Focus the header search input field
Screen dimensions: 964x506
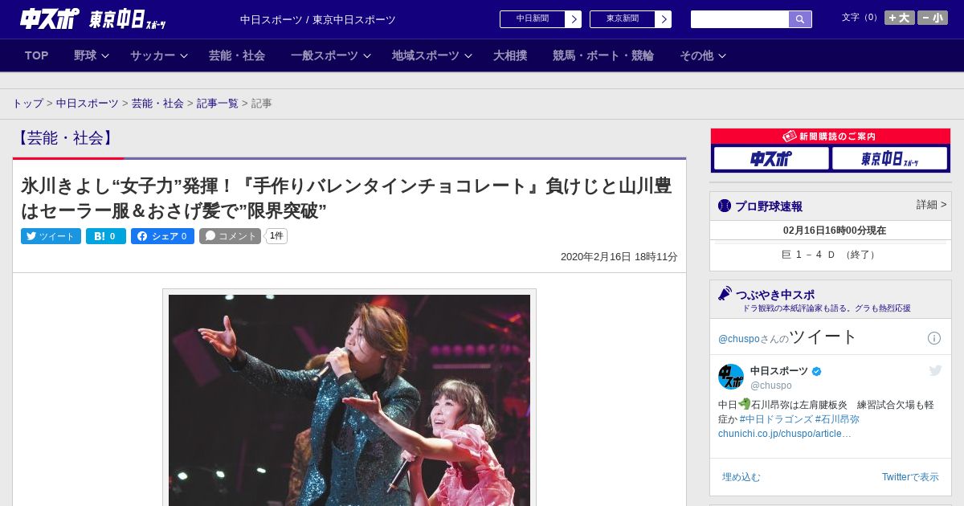[740, 19]
